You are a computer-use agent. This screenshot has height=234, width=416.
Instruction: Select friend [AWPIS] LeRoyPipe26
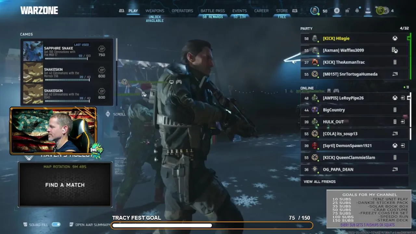click(x=354, y=98)
